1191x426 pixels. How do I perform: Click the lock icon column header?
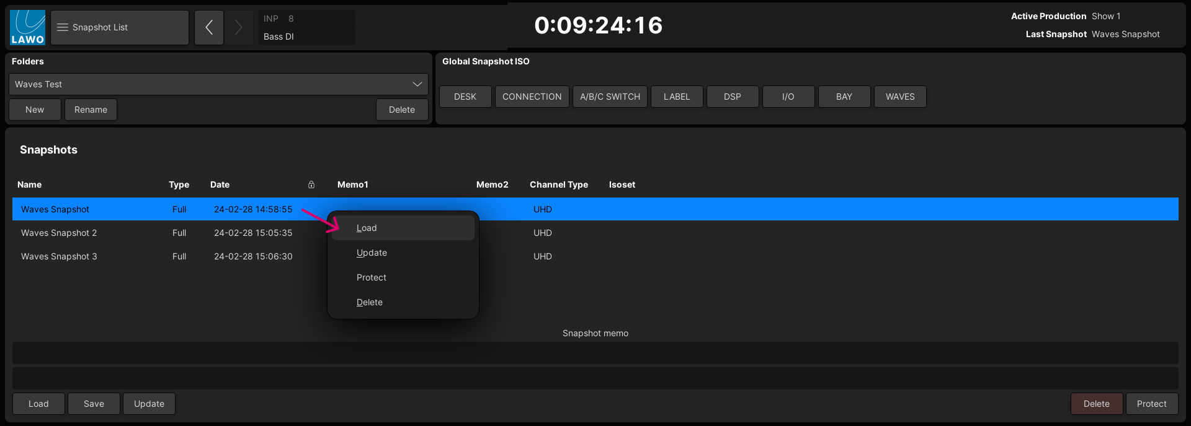point(311,185)
